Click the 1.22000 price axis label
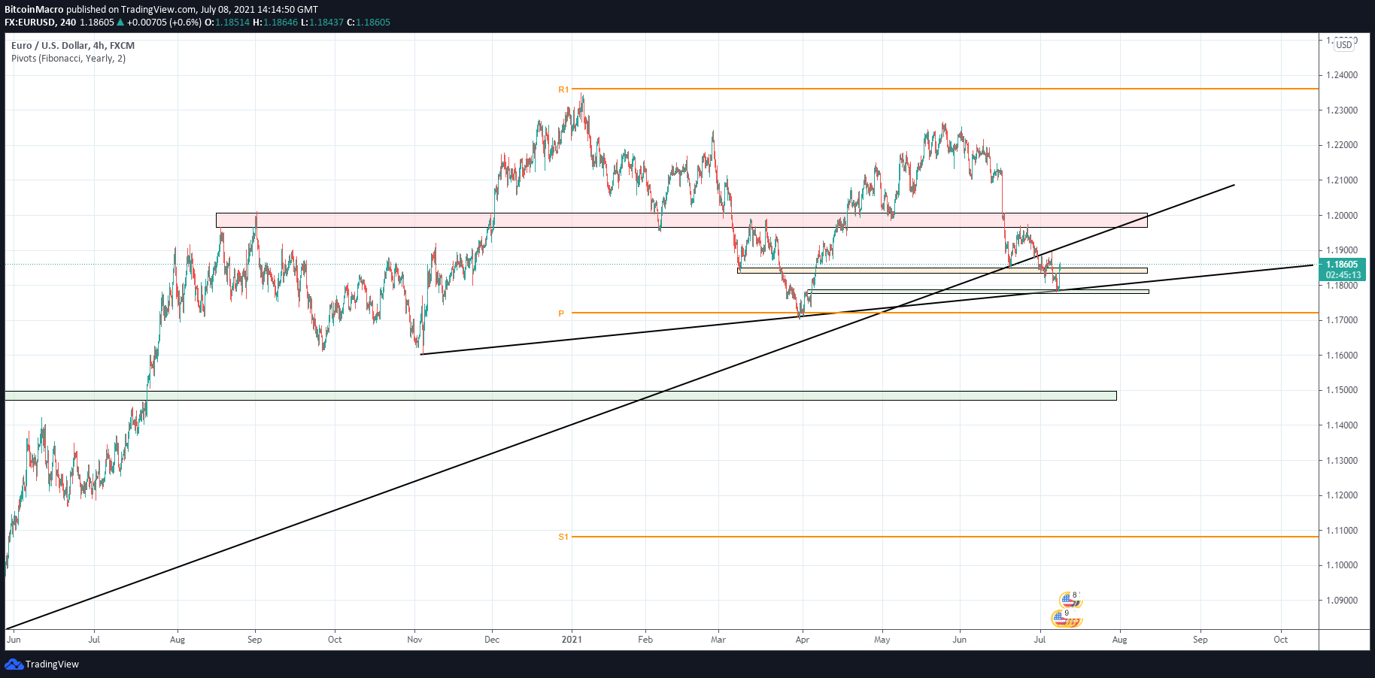 1342,145
